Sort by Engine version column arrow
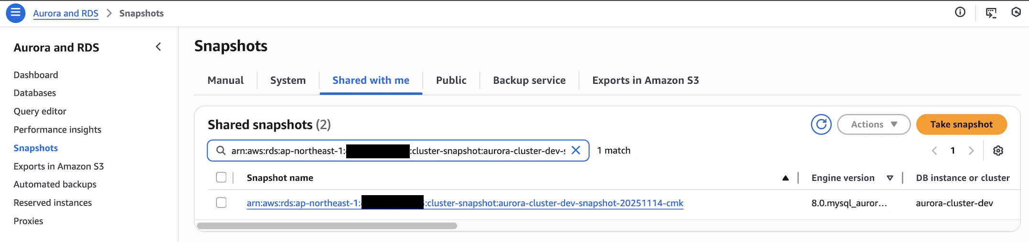Screen dimensions: 1029x242 coord(890,178)
